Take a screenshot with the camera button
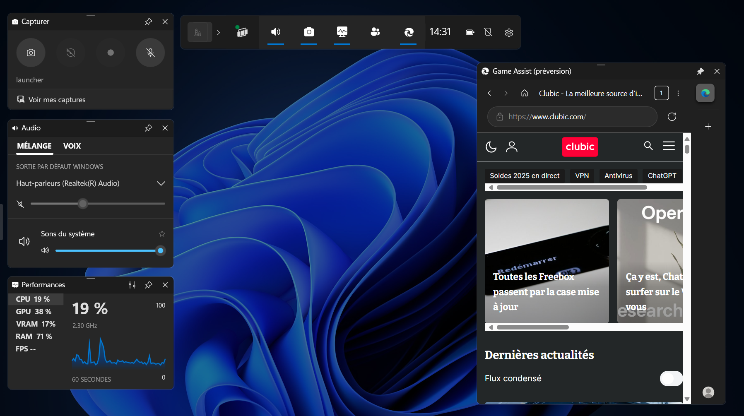The height and width of the screenshot is (416, 744). coord(31,53)
